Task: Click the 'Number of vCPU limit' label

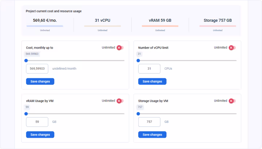Action: click(153, 48)
